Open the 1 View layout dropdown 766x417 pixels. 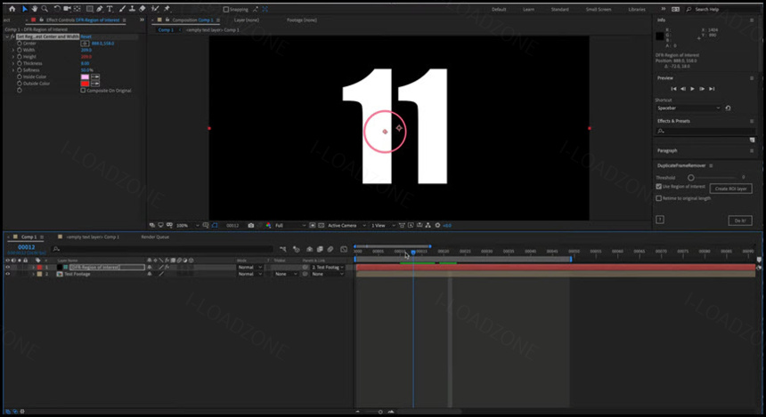[x=383, y=225]
